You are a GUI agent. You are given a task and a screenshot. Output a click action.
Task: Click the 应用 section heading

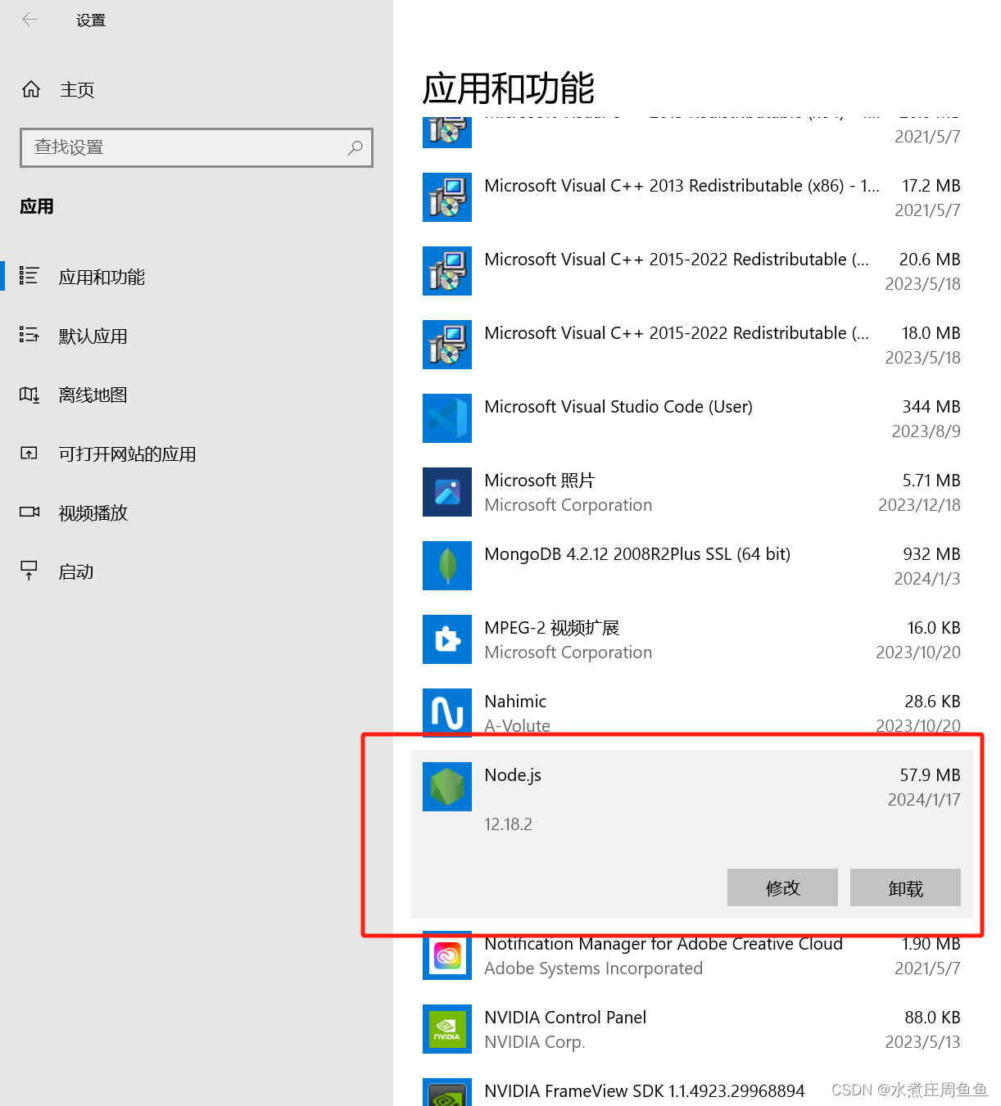[37, 206]
